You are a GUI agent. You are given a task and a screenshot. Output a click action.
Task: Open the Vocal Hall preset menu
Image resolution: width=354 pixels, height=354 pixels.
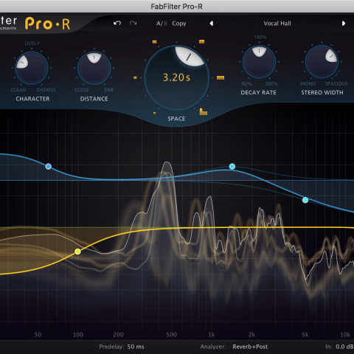pyautogui.click(x=277, y=24)
